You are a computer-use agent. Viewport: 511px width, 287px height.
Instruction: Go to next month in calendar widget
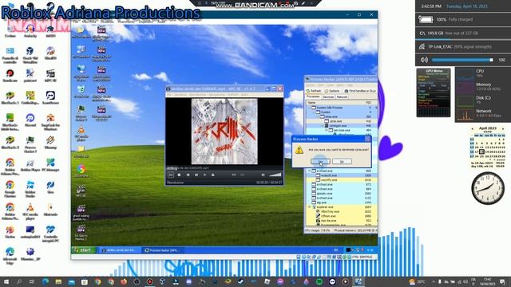(x=503, y=128)
